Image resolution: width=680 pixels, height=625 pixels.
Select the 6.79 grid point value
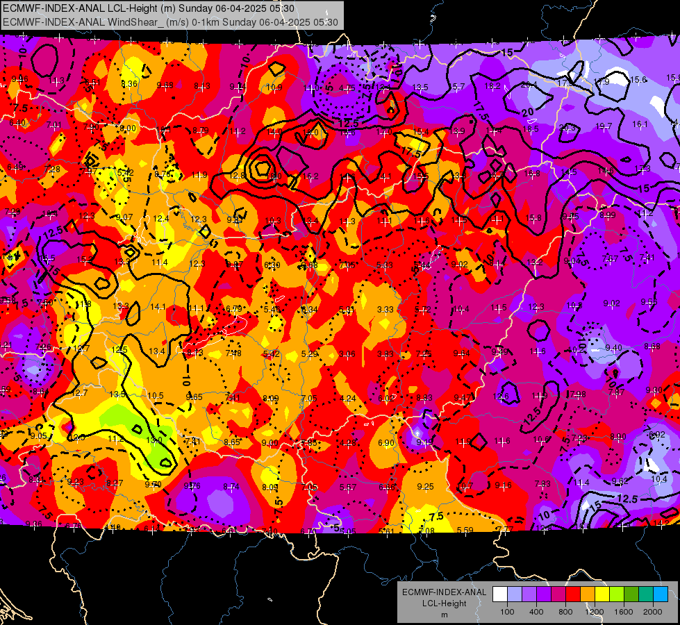[234, 308]
